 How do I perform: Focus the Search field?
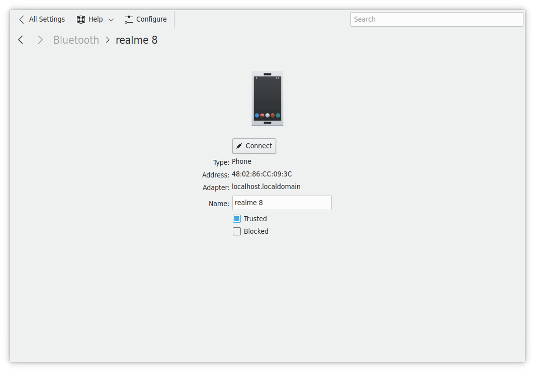coord(436,19)
